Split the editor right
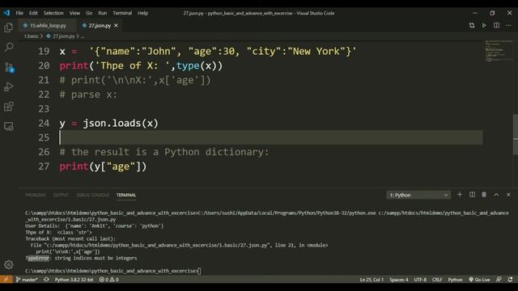Viewport: 518px width, 291px height. tap(496, 25)
